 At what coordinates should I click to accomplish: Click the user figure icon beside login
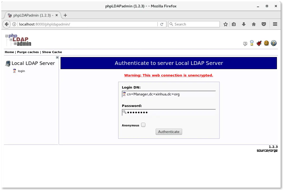click(14, 70)
